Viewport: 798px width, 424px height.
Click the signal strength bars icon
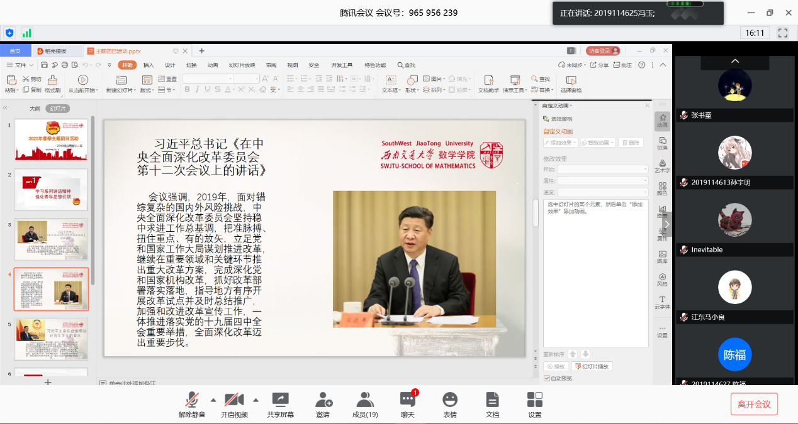point(26,33)
